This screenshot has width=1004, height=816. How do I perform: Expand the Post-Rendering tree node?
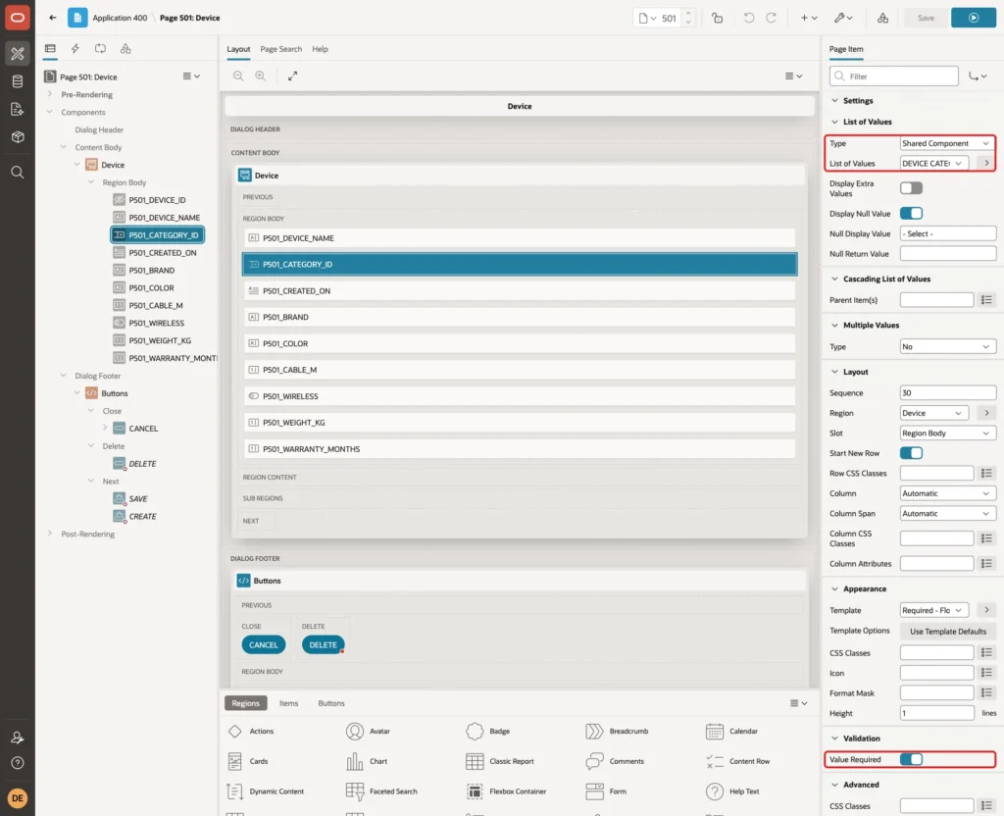pyautogui.click(x=50, y=534)
